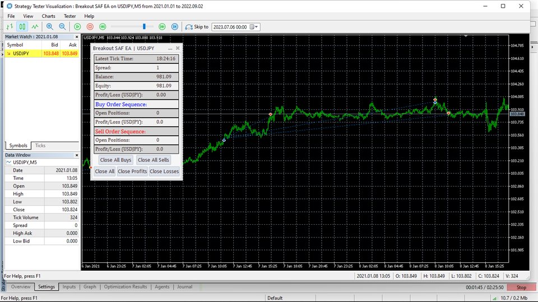The image size is (538, 302).
Task: Open the Inputs tab
Action: click(69, 286)
